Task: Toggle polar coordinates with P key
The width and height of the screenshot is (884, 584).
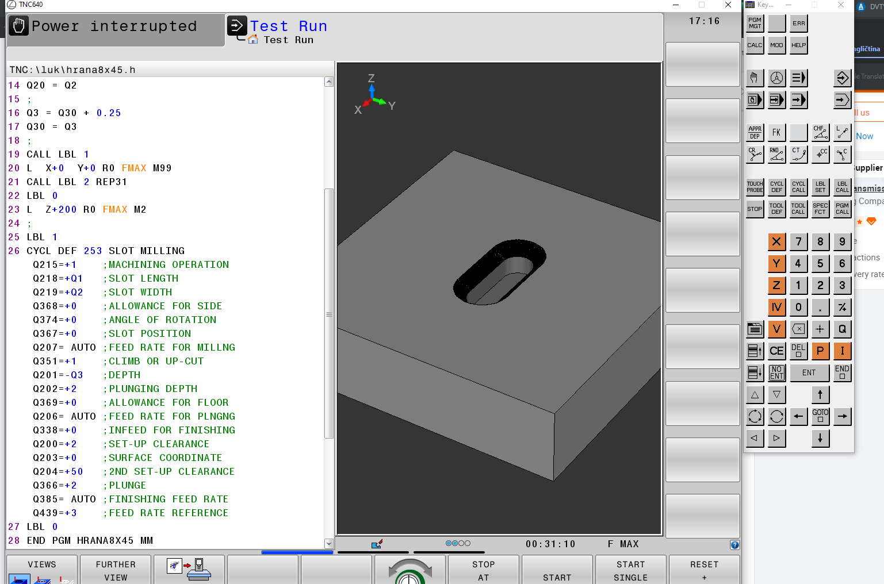Action: click(x=820, y=351)
